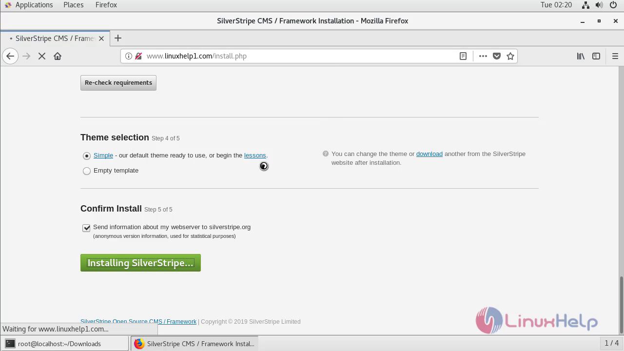
Task: Select the Empty template radio button
Action: 87,171
